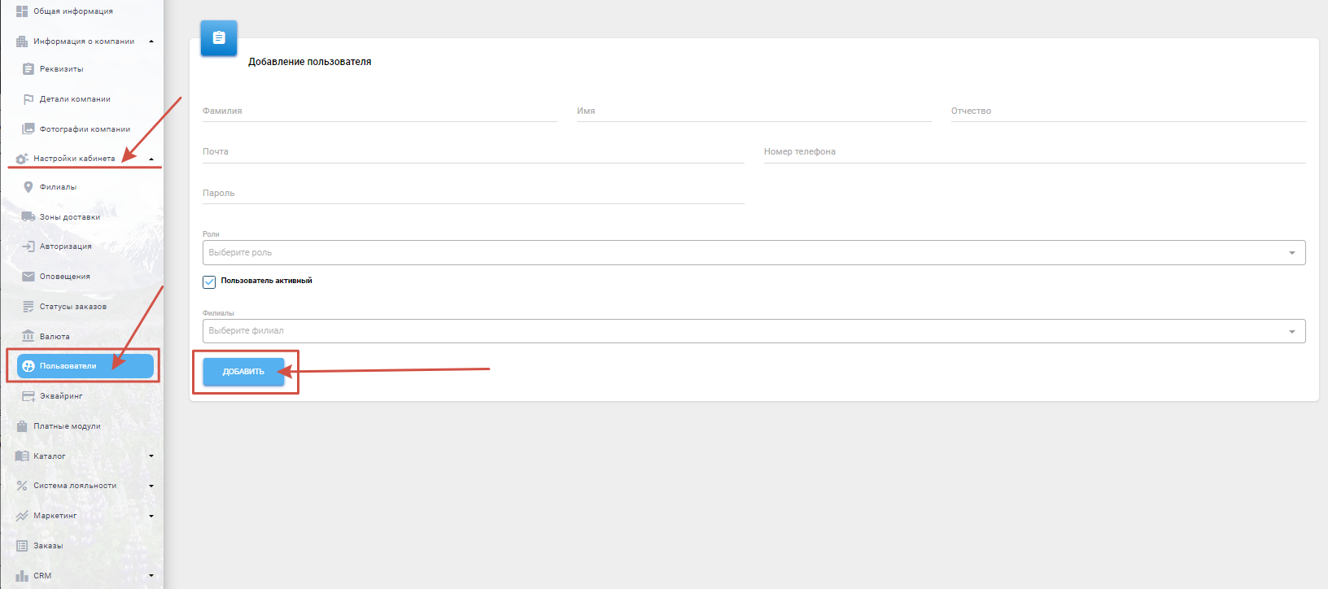Click the map pin icon beside Филиалы
This screenshot has width=1328, height=589.
click(x=28, y=187)
